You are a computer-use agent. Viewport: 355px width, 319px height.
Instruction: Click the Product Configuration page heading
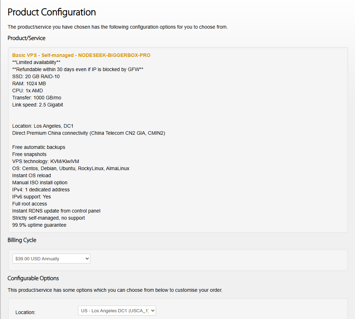tap(52, 12)
